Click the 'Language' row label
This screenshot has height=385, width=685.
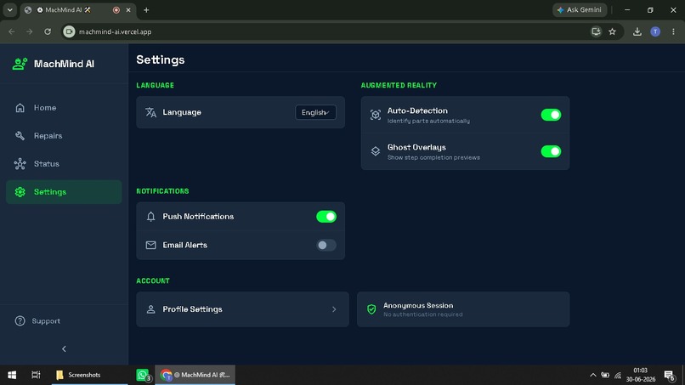182,112
